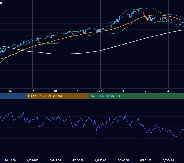Image resolution: width=184 pixels, height=163 pixels.
Task: Click hour label 22 on price chart axis
Action: pyautogui.click(x=100, y=91)
